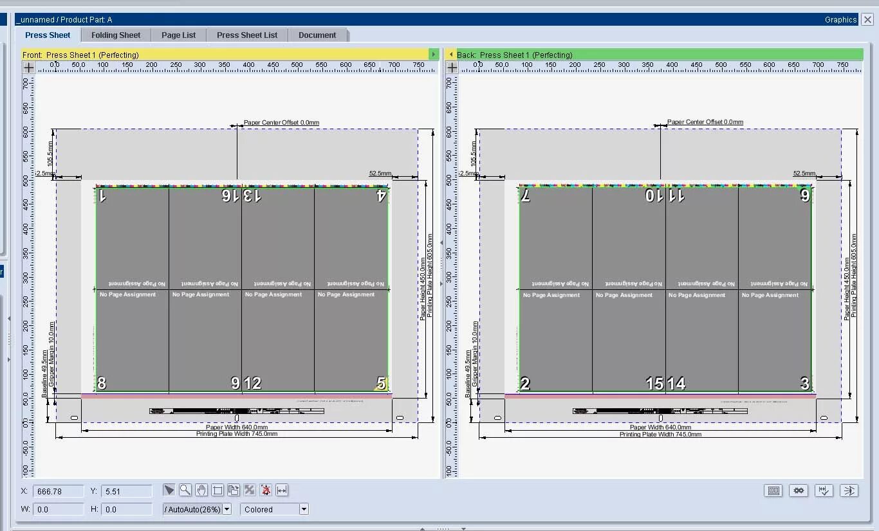The height and width of the screenshot is (531, 879).
Task: Click the H height field
Action: [127, 509]
